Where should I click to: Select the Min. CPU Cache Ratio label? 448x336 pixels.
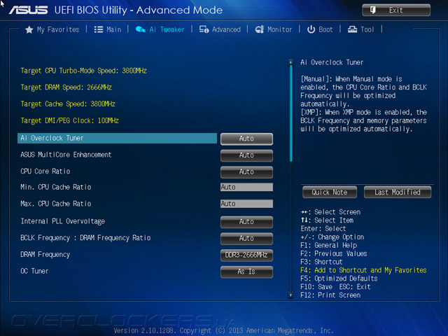[56, 187]
